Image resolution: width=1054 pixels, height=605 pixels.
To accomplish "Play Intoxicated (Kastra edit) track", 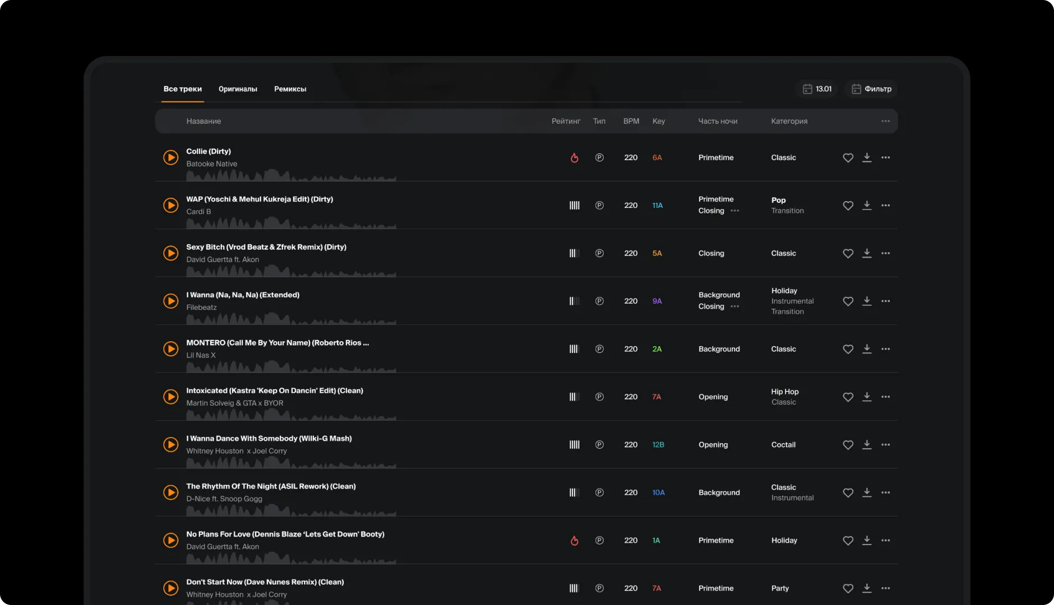I will pos(170,397).
